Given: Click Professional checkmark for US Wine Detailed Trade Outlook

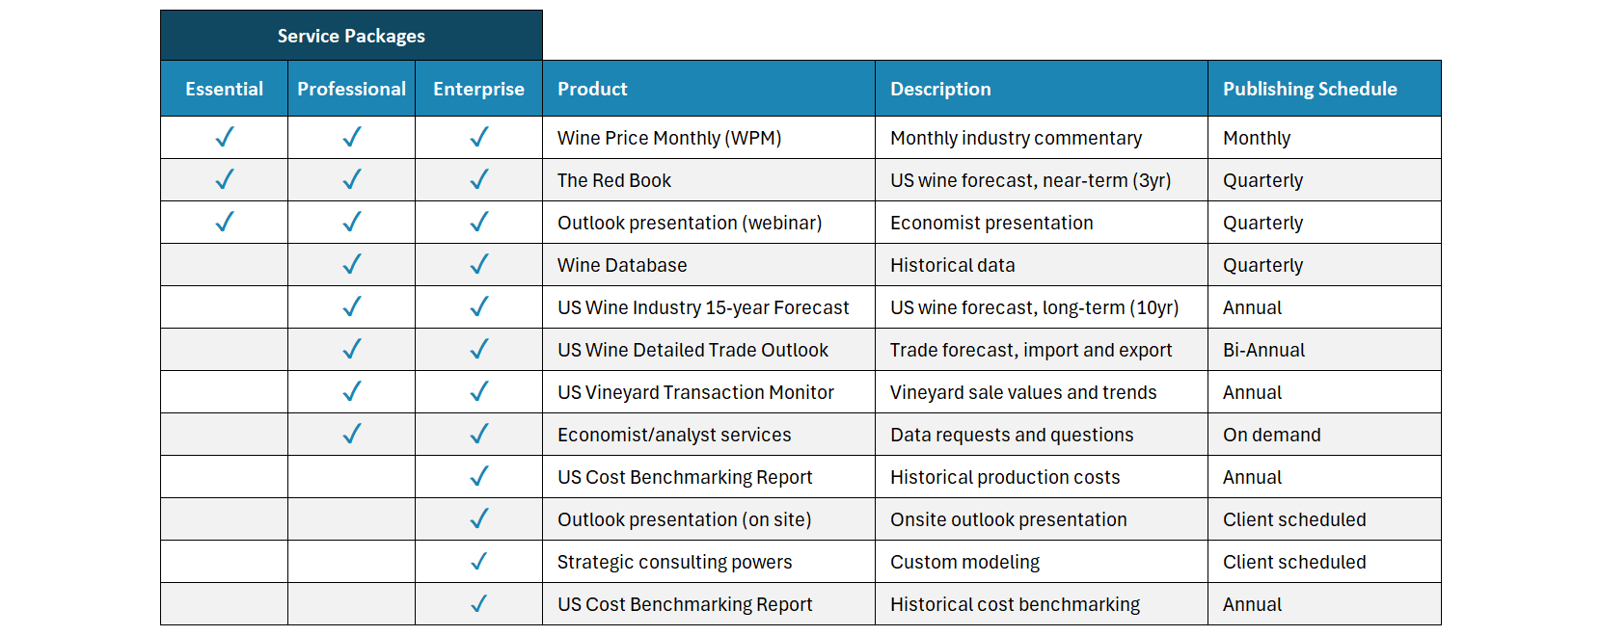Looking at the screenshot, I should [x=352, y=350].
